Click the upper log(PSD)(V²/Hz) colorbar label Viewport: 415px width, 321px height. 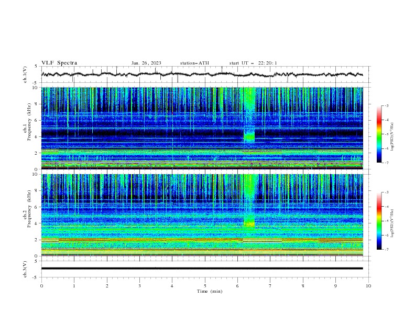tap(392, 137)
